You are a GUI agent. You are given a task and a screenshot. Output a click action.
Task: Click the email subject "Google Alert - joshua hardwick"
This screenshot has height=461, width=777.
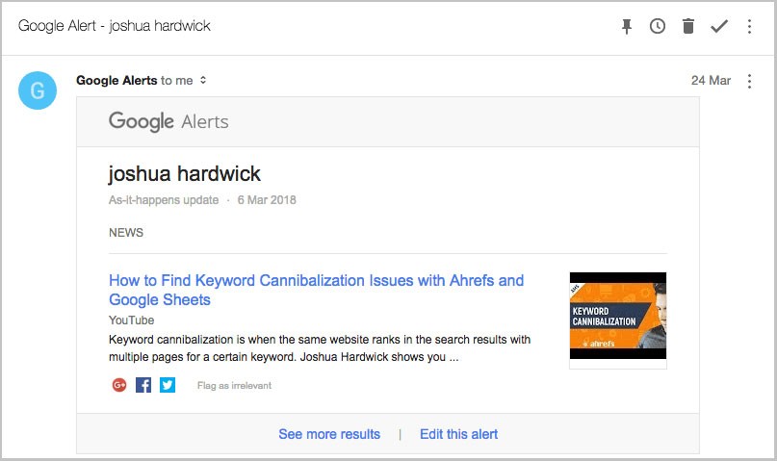point(115,26)
